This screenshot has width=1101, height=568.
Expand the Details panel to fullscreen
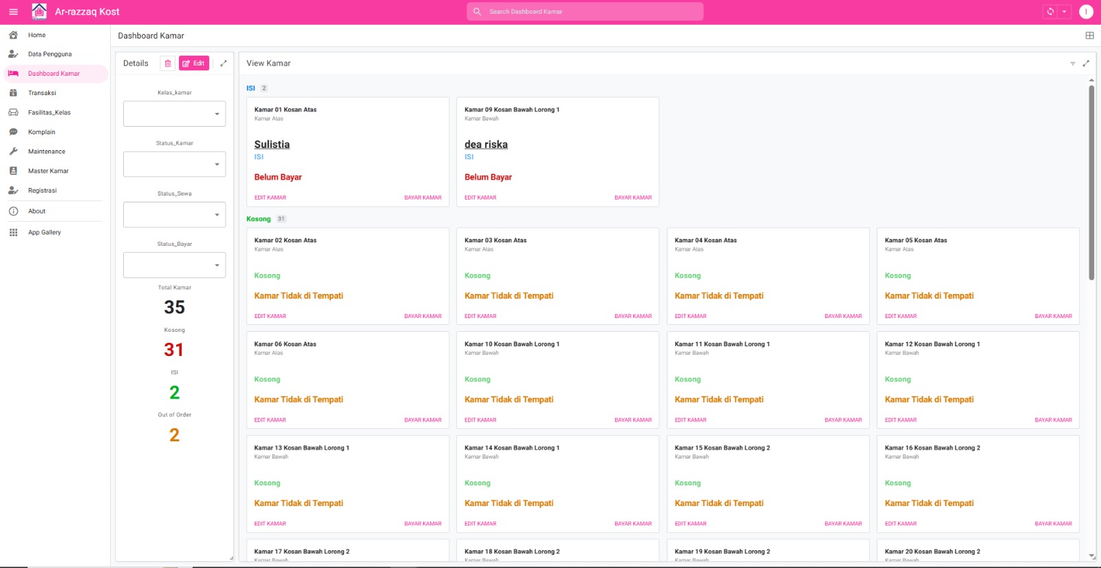pyautogui.click(x=223, y=63)
